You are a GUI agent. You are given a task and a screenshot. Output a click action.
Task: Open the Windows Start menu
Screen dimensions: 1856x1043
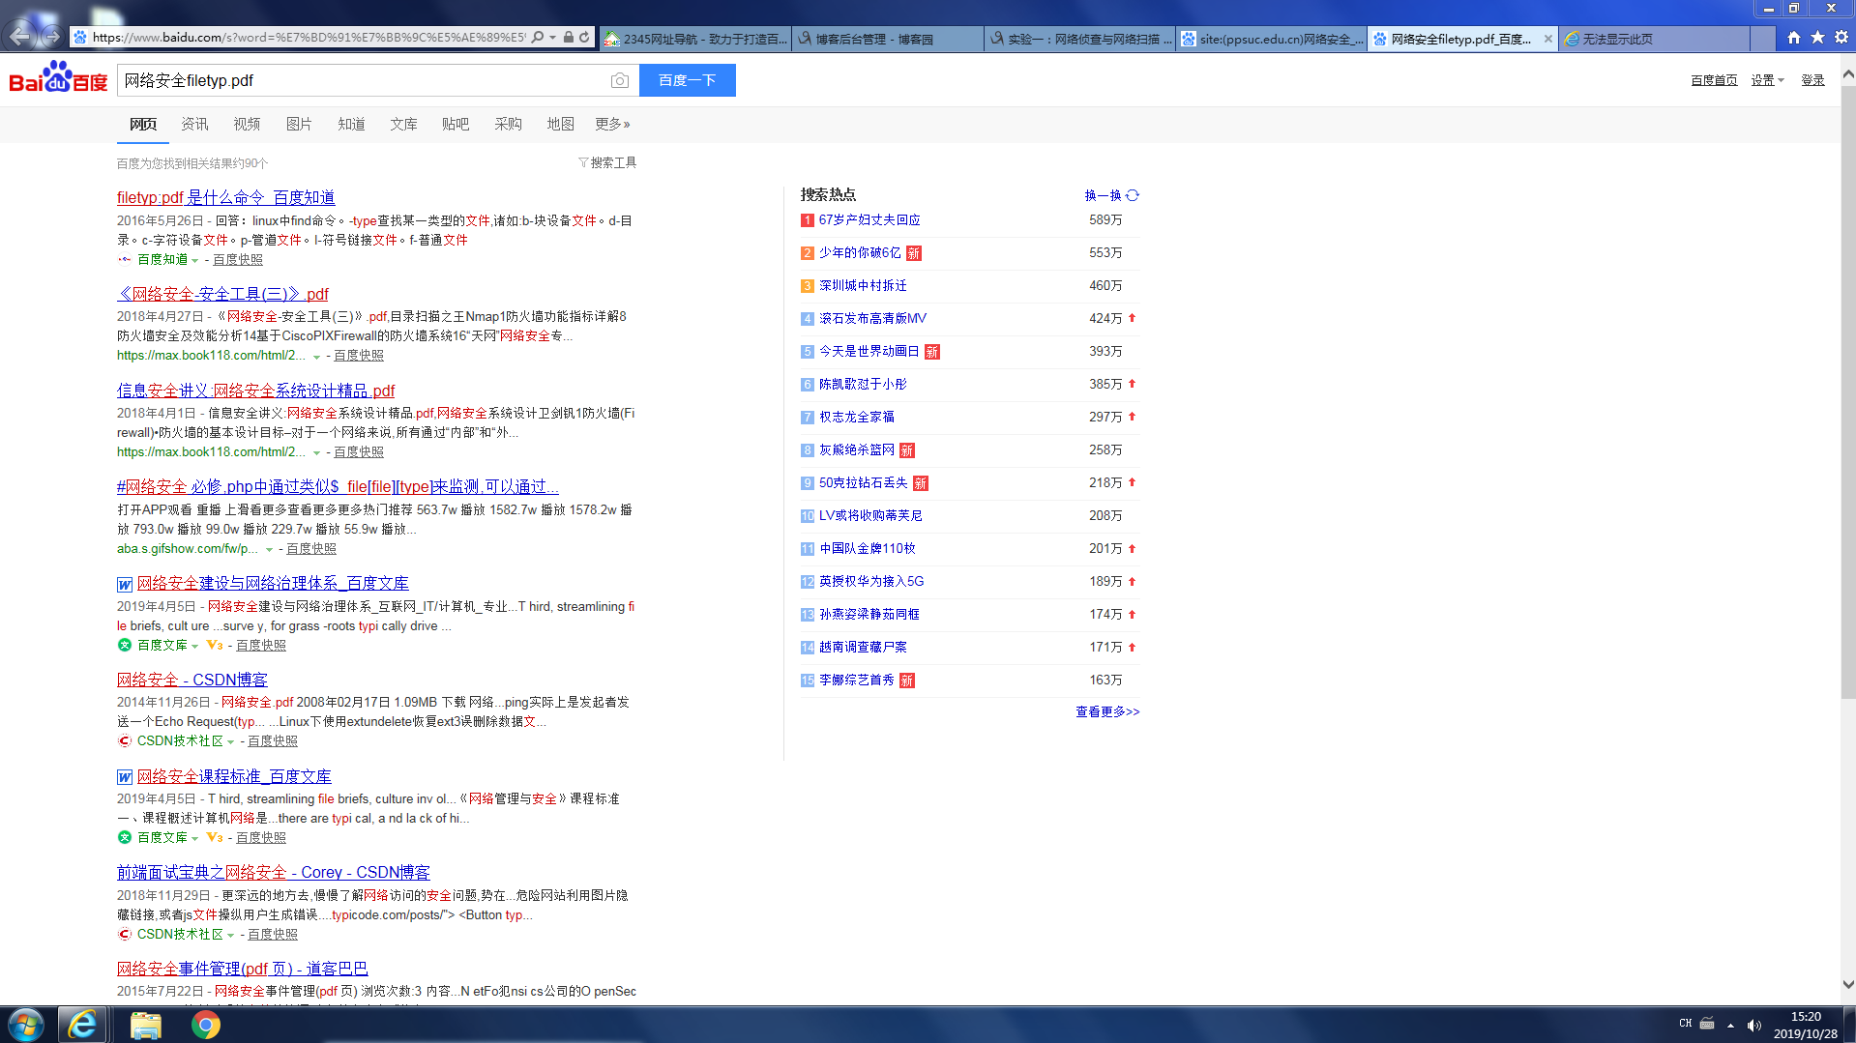(26, 1025)
